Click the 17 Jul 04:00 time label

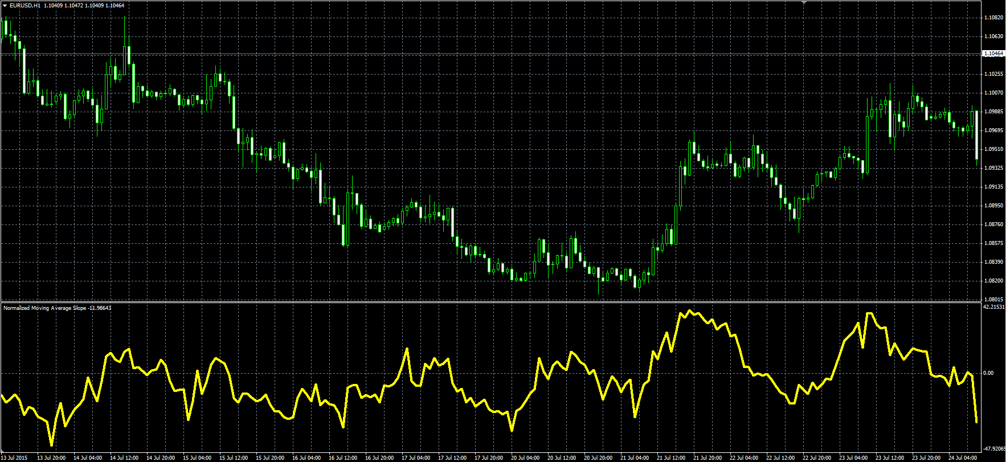click(416, 458)
